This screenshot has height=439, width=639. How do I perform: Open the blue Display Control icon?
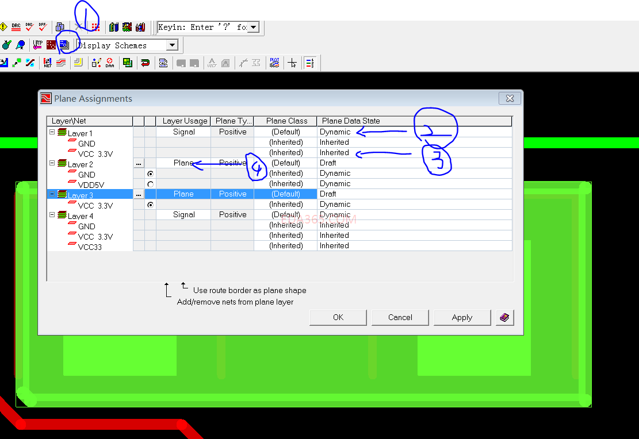(x=64, y=45)
